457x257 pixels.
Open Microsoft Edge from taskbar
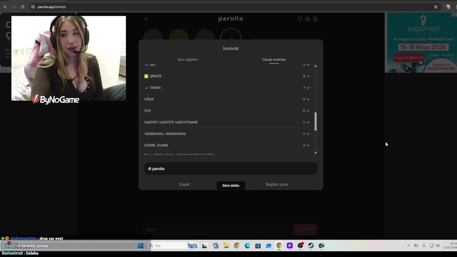247,246
